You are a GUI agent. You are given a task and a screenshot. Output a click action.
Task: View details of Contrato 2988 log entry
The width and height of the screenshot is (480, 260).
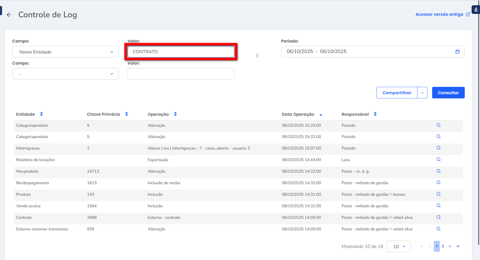tap(438, 217)
